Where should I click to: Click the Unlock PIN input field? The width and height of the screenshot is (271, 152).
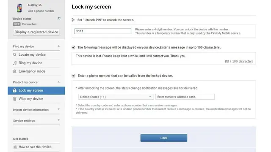coord(103,31)
